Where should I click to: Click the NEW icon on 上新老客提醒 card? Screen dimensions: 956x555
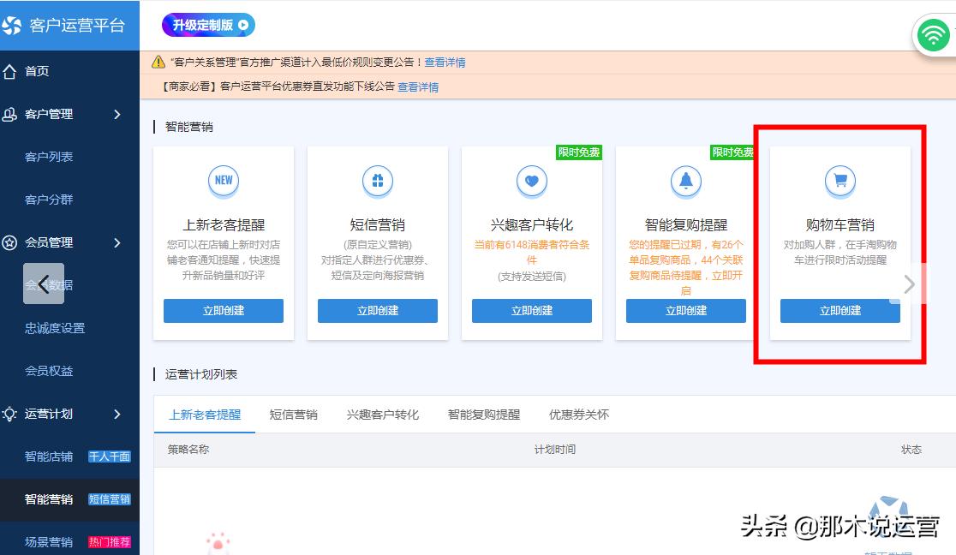click(224, 181)
